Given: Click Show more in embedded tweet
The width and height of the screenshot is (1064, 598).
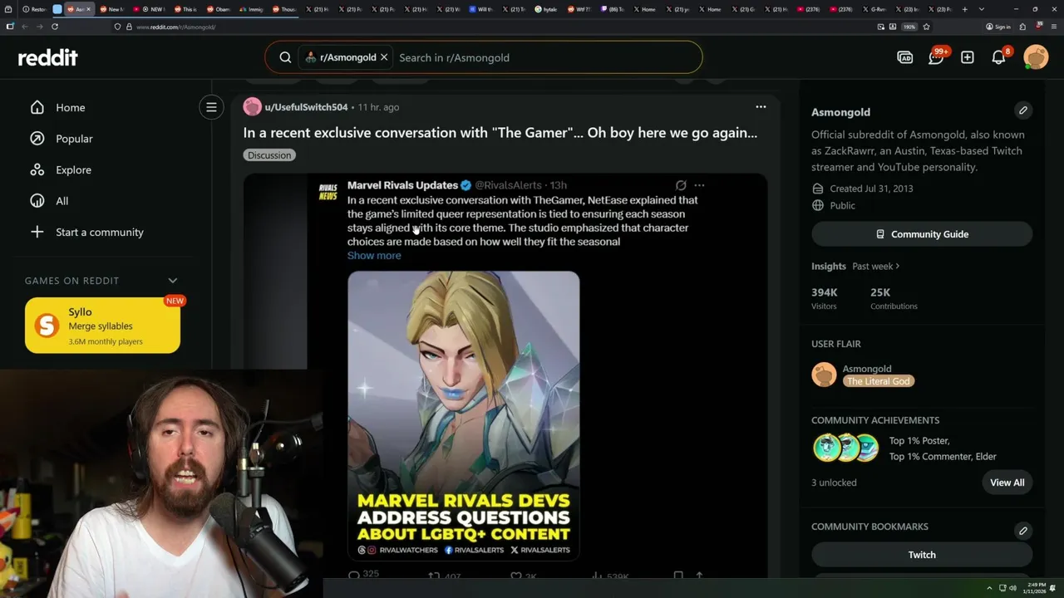Looking at the screenshot, I should pos(374,255).
